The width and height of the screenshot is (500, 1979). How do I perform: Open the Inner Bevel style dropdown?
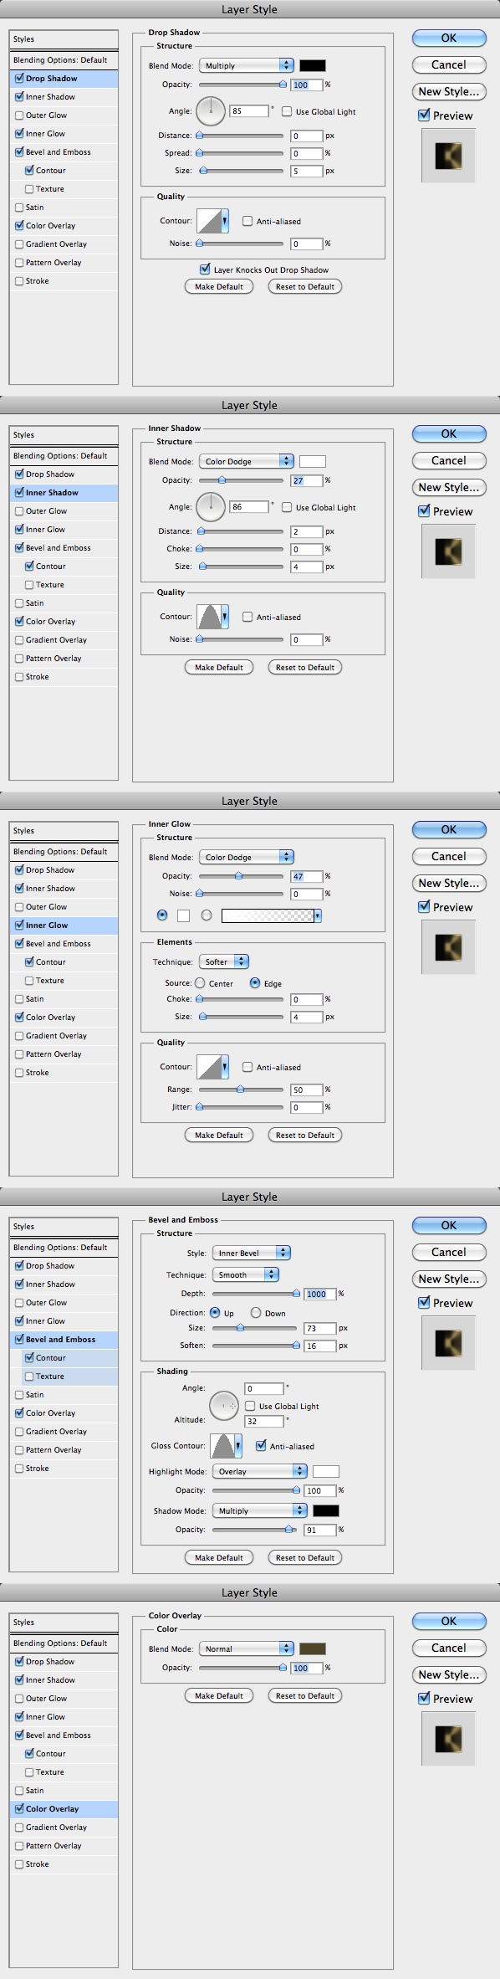pos(251,1253)
